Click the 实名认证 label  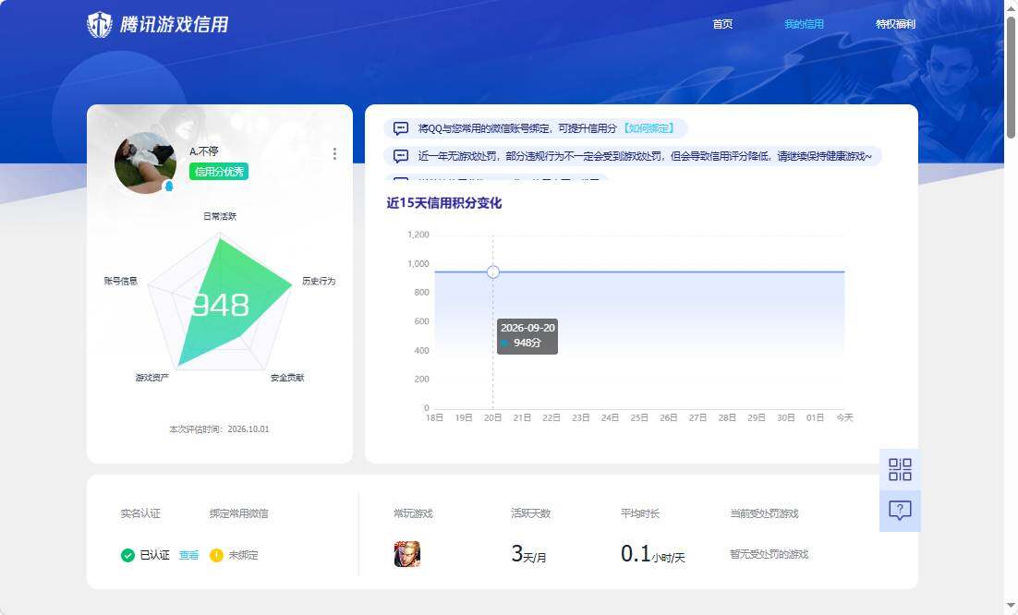pyautogui.click(x=140, y=513)
